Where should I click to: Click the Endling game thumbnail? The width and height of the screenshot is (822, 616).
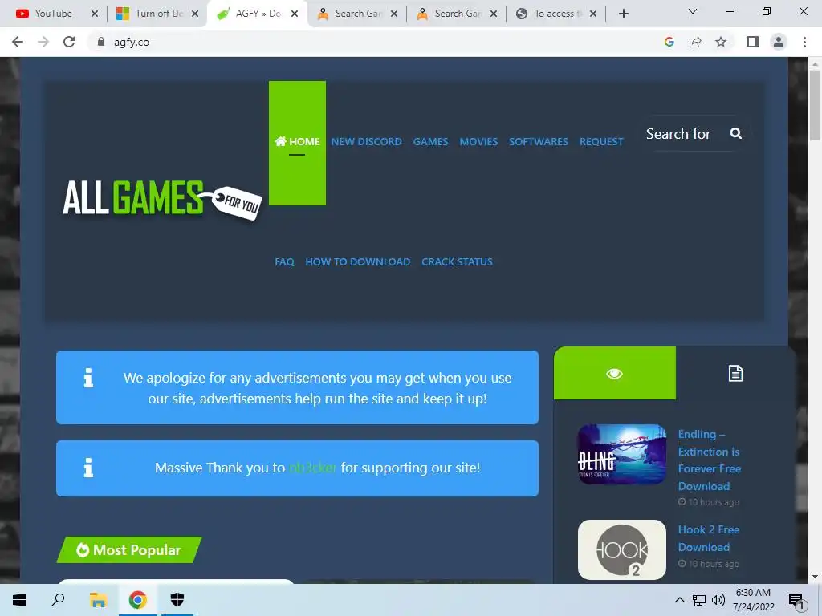coord(622,454)
